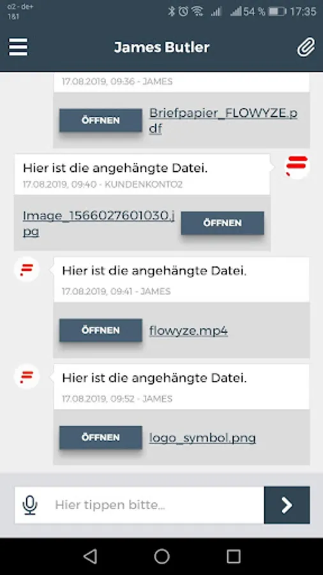Open Briefpapier_FLOWYZE.pdf with ÖFFNEN button
Viewport: 323px width, 575px height.
point(101,120)
